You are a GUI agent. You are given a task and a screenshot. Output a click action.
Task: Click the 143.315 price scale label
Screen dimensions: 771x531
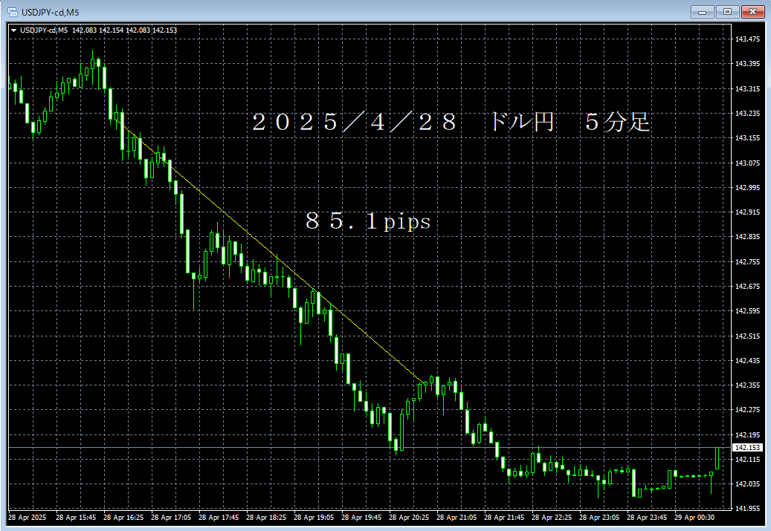[747, 89]
